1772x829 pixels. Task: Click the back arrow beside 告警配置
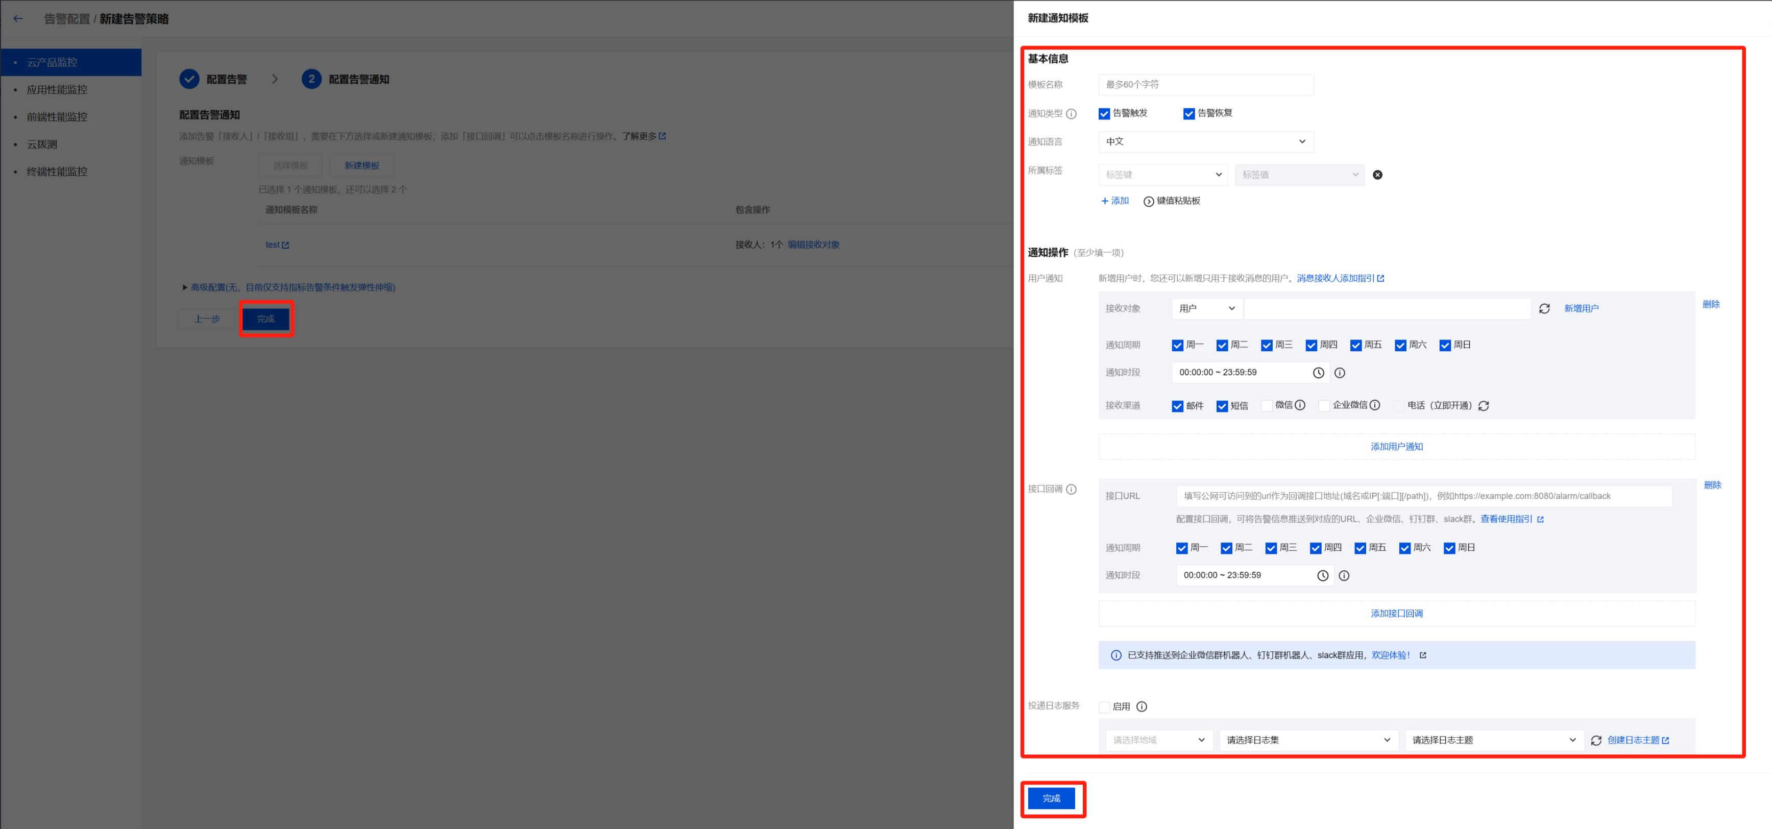coord(18,18)
